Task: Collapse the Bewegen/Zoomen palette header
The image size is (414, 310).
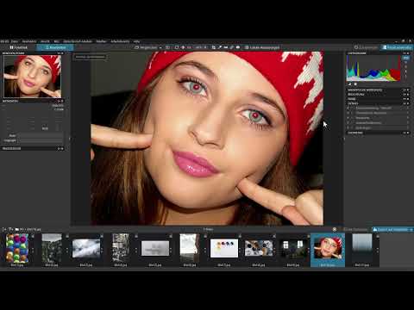Action: coord(32,53)
